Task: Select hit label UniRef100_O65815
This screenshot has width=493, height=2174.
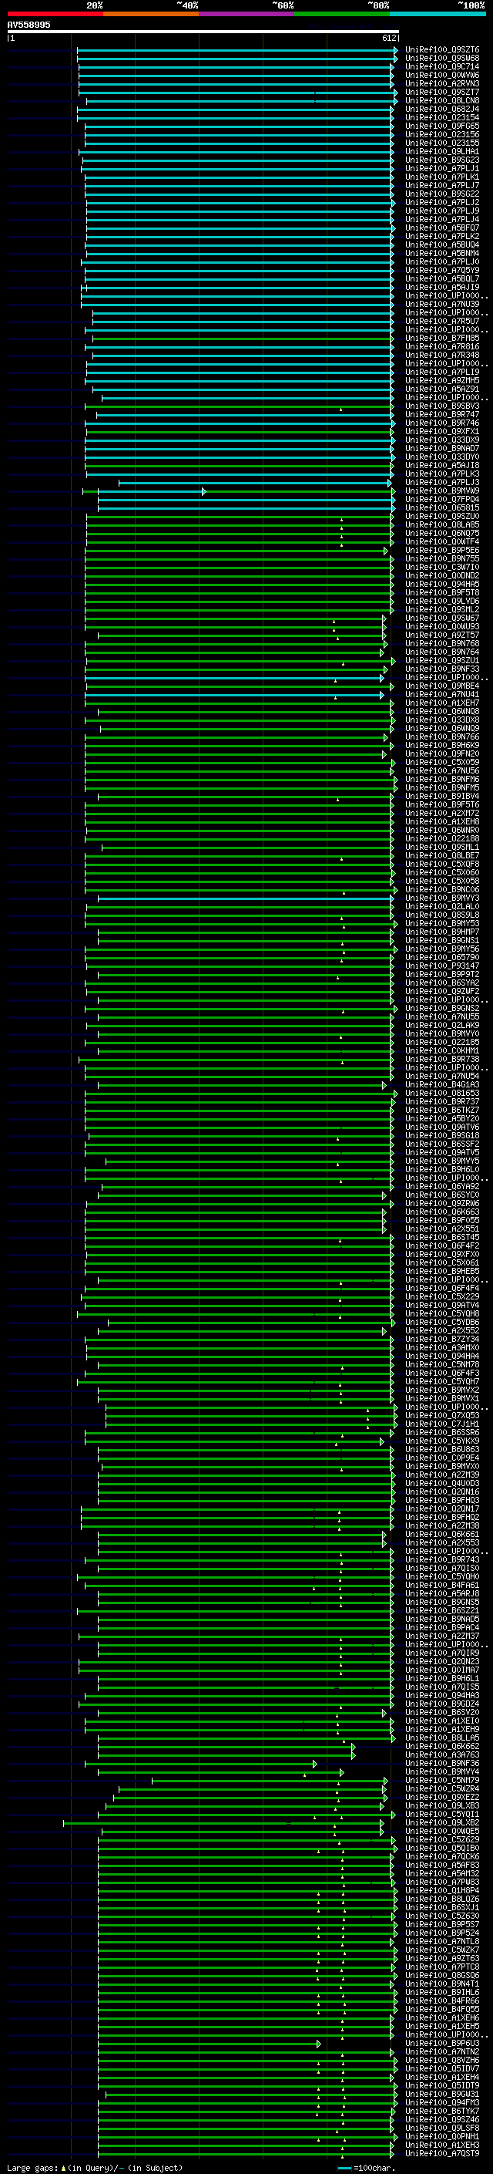Action: (x=442, y=507)
